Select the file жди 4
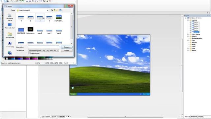Screen dimensions: 211x119 coord(59,32)
